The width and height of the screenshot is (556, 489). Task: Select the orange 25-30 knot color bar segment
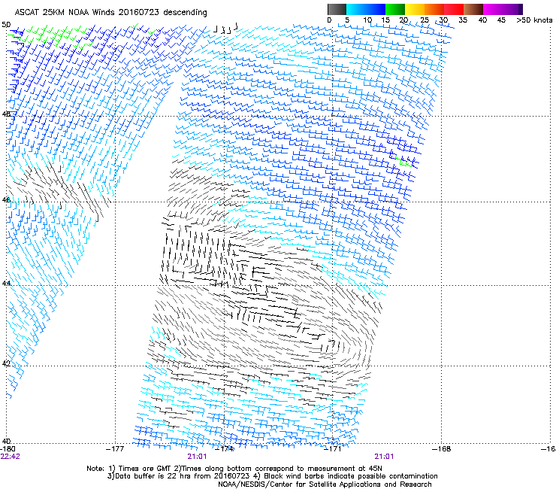coord(434,9)
